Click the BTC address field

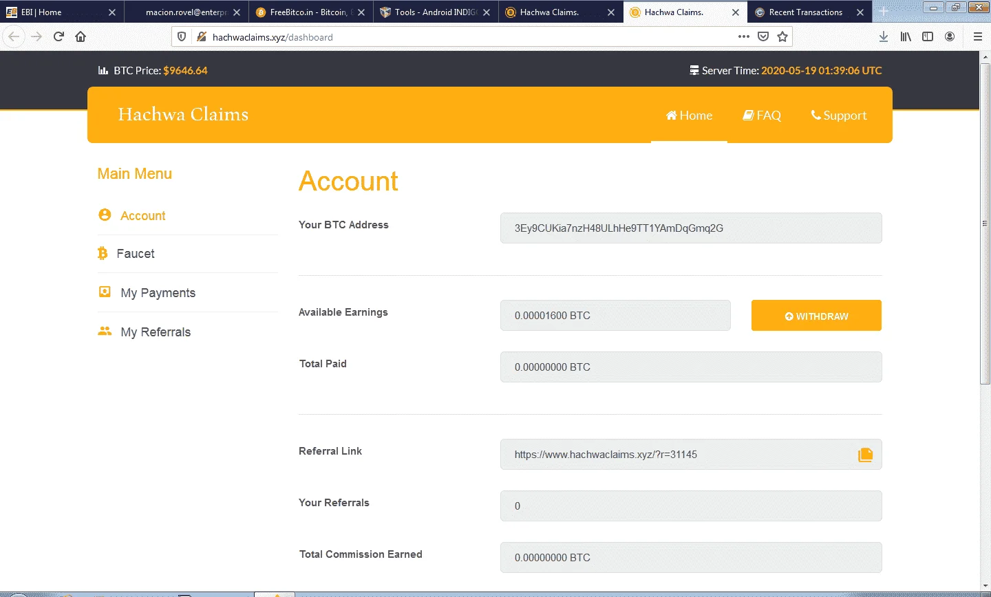click(x=691, y=228)
